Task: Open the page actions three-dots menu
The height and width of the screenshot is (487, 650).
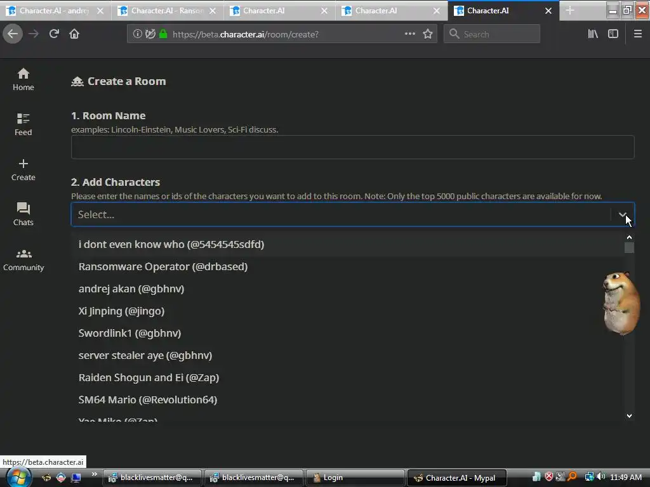Action: coord(409,34)
